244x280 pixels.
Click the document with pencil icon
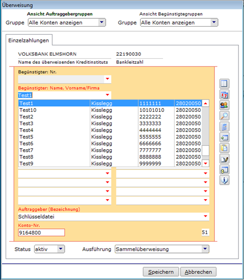click(224, 159)
